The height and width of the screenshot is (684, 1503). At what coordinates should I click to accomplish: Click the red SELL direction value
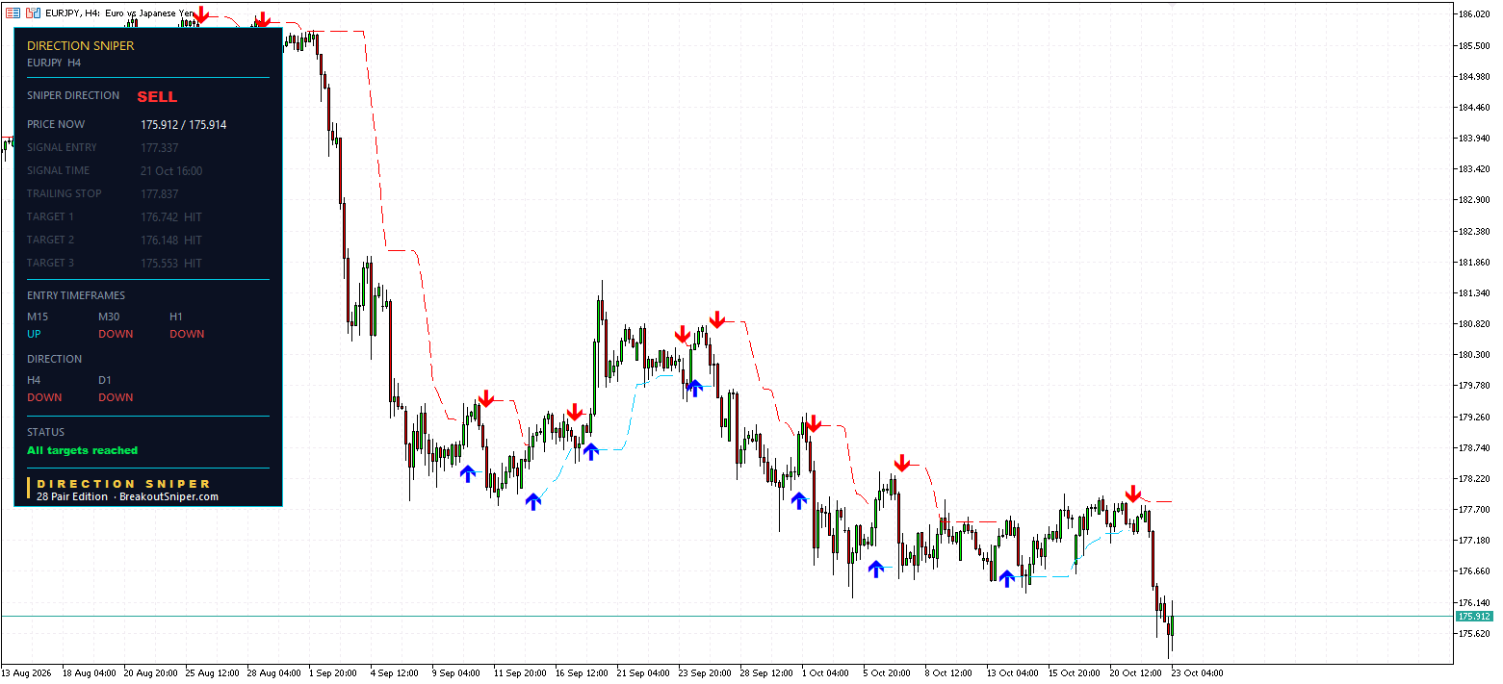click(157, 96)
